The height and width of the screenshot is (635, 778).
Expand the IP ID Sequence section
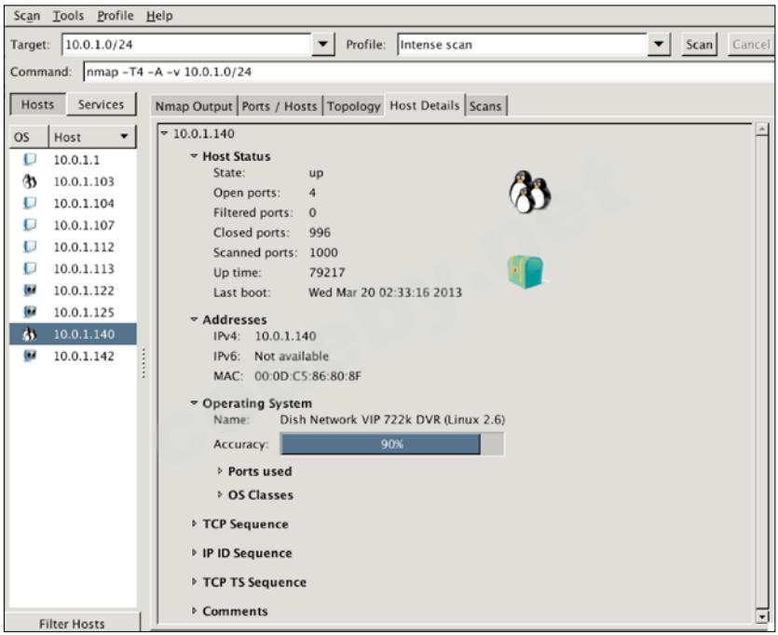pyautogui.click(x=194, y=552)
